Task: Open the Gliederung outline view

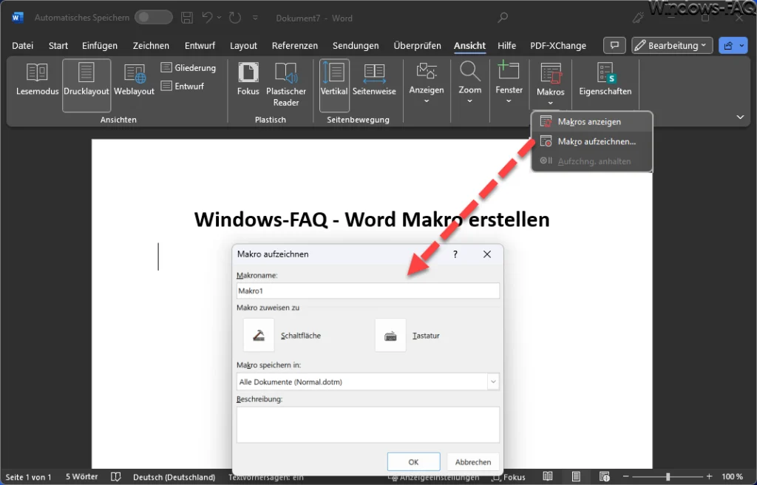Action: pos(189,67)
